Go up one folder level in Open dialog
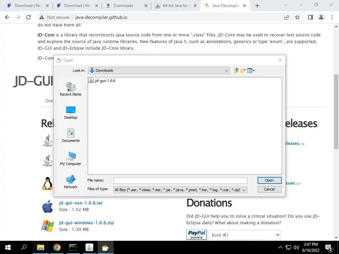The width and height of the screenshot is (339, 254). click(x=236, y=70)
